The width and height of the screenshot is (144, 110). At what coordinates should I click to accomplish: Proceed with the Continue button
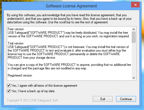(x=126, y=99)
